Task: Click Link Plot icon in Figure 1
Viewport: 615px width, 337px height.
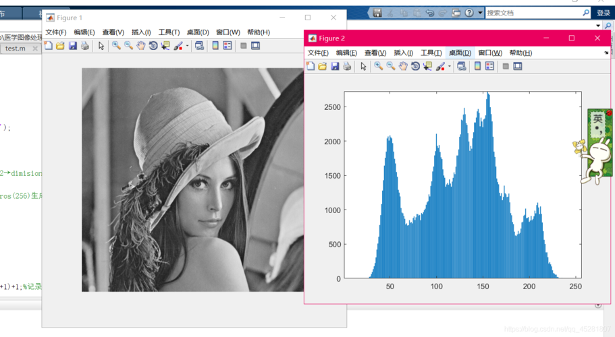Action: pyautogui.click(x=200, y=46)
